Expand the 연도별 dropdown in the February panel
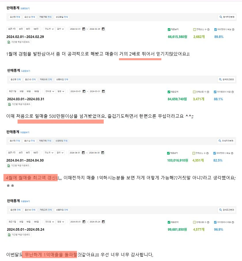This screenshot has width=242, height=261. point(49,29)
